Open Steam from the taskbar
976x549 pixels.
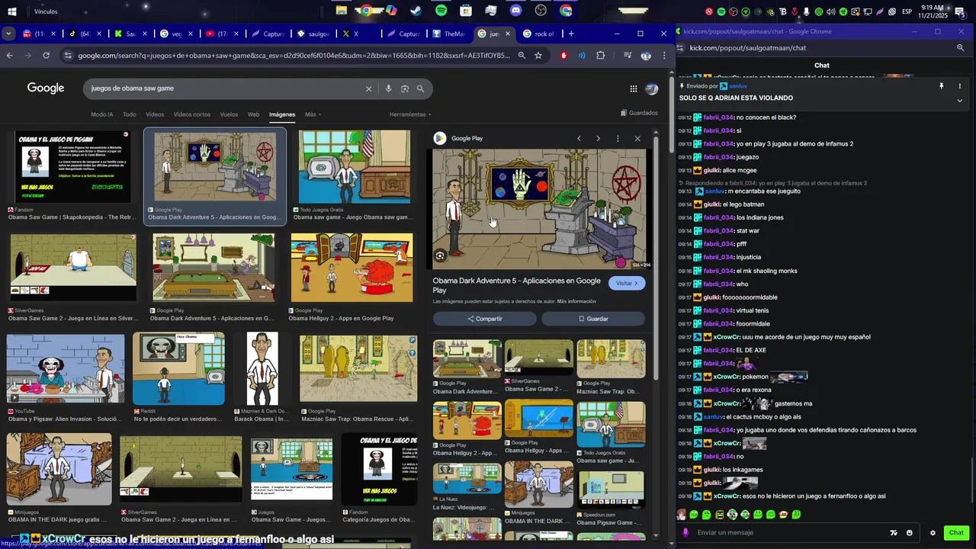[x=416, y=11]
